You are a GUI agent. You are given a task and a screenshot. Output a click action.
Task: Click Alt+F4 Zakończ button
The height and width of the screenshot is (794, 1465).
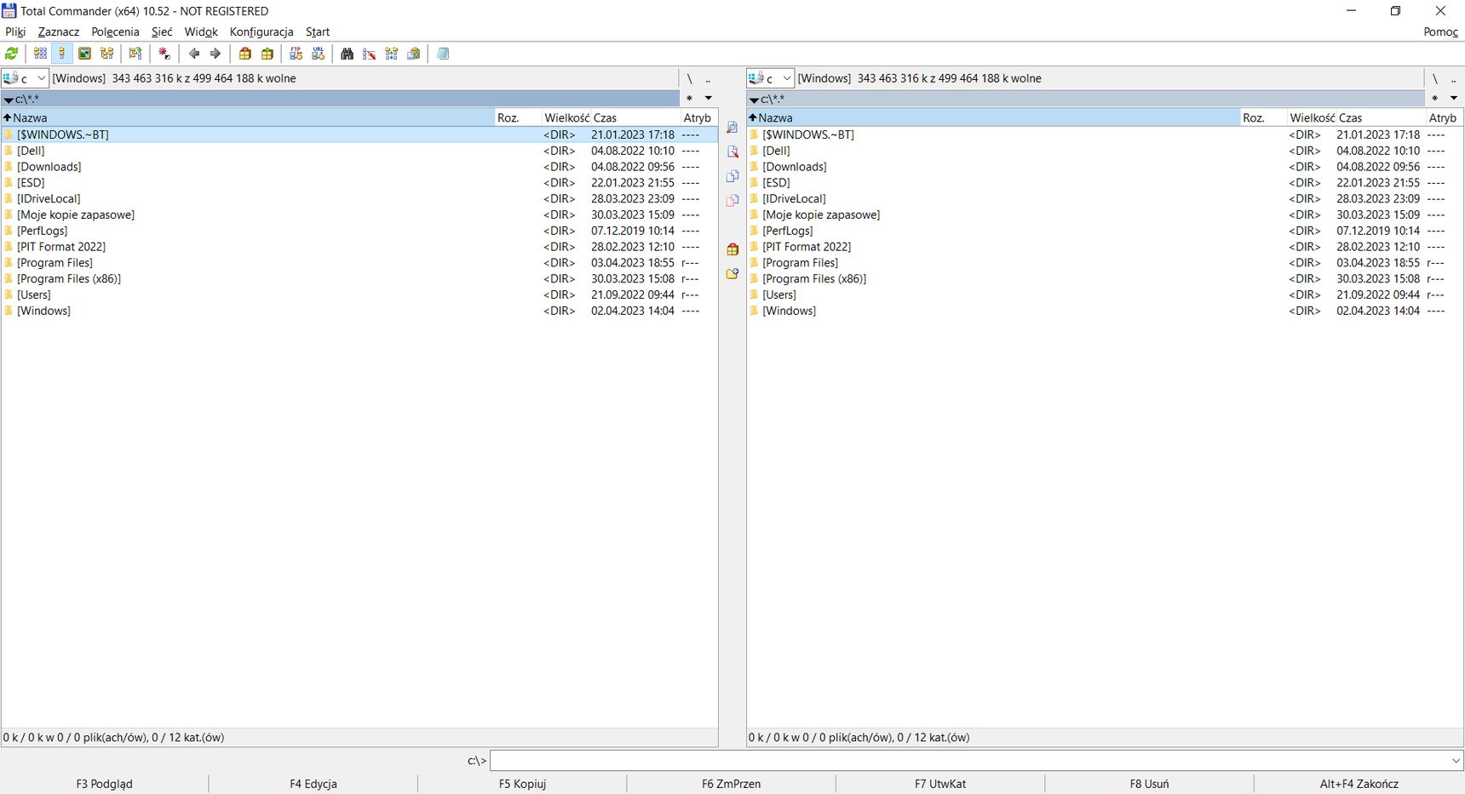(1359, 784)
